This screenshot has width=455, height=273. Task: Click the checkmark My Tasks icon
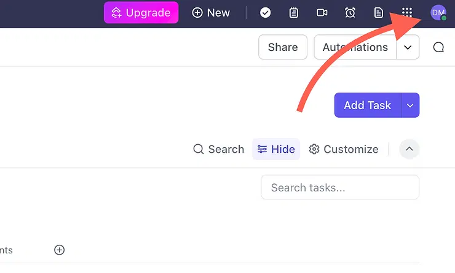tap(266, 12)
